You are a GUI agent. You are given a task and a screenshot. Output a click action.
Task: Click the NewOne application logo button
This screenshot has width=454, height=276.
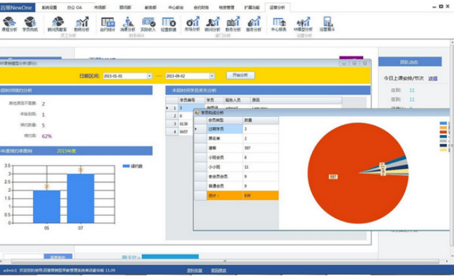tap(17, 8)
